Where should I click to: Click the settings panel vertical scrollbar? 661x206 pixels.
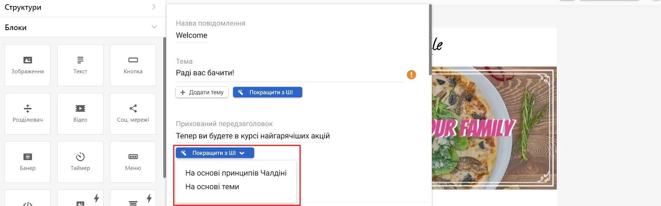coord(430,40)
